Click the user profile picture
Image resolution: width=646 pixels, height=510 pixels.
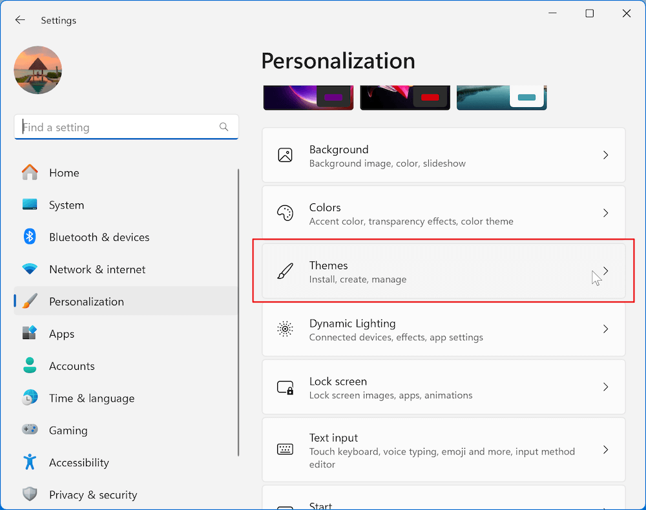click(37, 70)
